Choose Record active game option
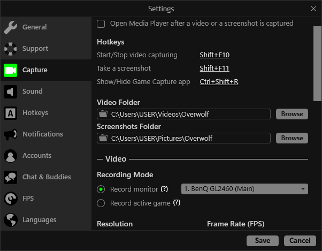This screenshot has height=251, width=322. pos(101,203)
